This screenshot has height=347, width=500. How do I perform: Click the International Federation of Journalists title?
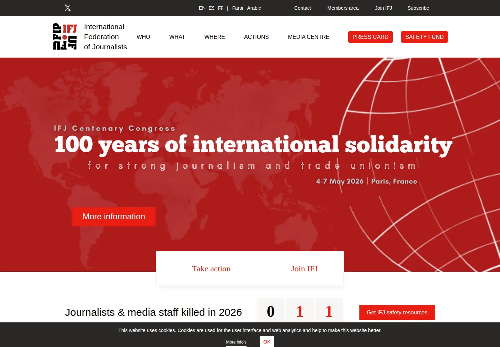pyautogui.click(x=106, y=37)
